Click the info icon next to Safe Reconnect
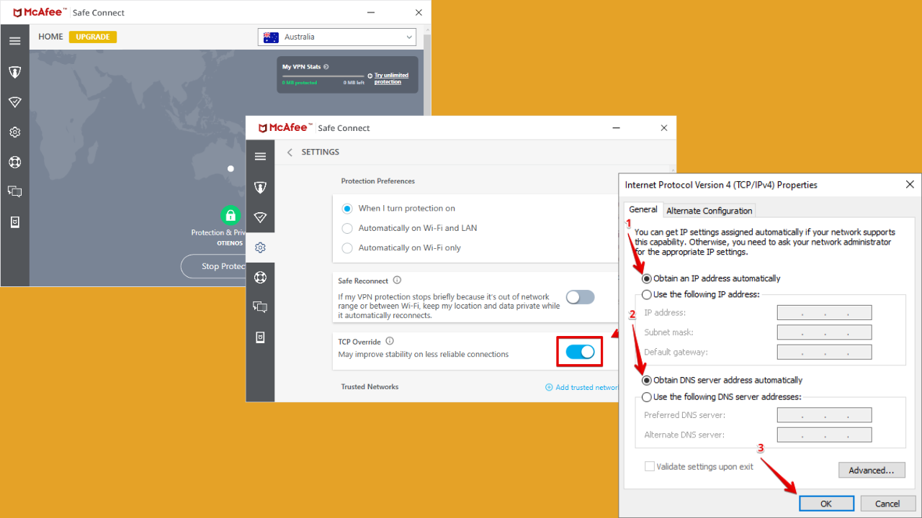Image resolution: width=922 pixels, height=518 pixels. pyautogui.click(x=397, y=281)
